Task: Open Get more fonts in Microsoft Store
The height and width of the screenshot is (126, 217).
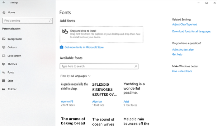Action: point(84,47)
